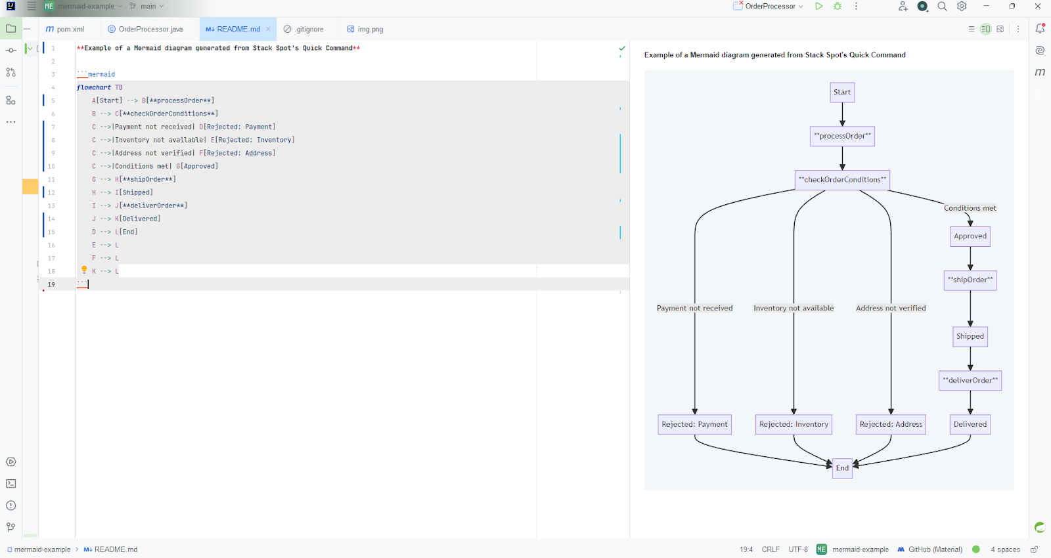Switch to editor-only view mode
1051x558 pixels.
pyautogui.click(x=972, y=29)
